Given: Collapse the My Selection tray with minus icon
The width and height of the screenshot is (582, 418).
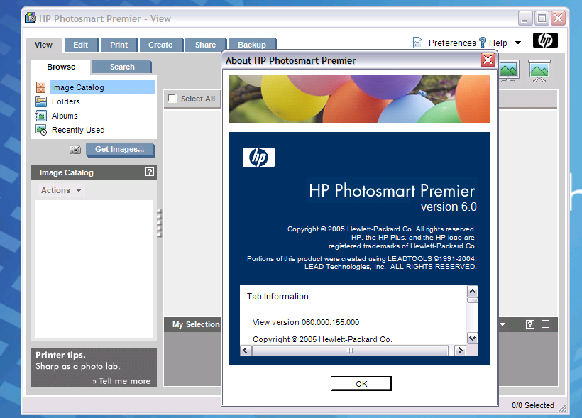Looking at the screenshot, I should [545, 324].
